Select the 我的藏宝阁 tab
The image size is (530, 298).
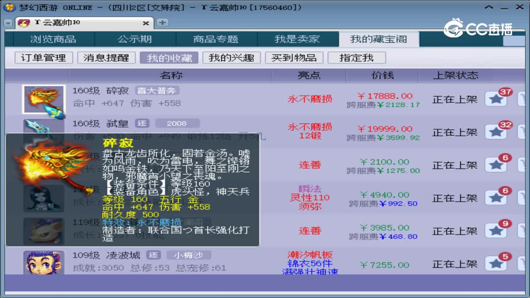point(378,39)
